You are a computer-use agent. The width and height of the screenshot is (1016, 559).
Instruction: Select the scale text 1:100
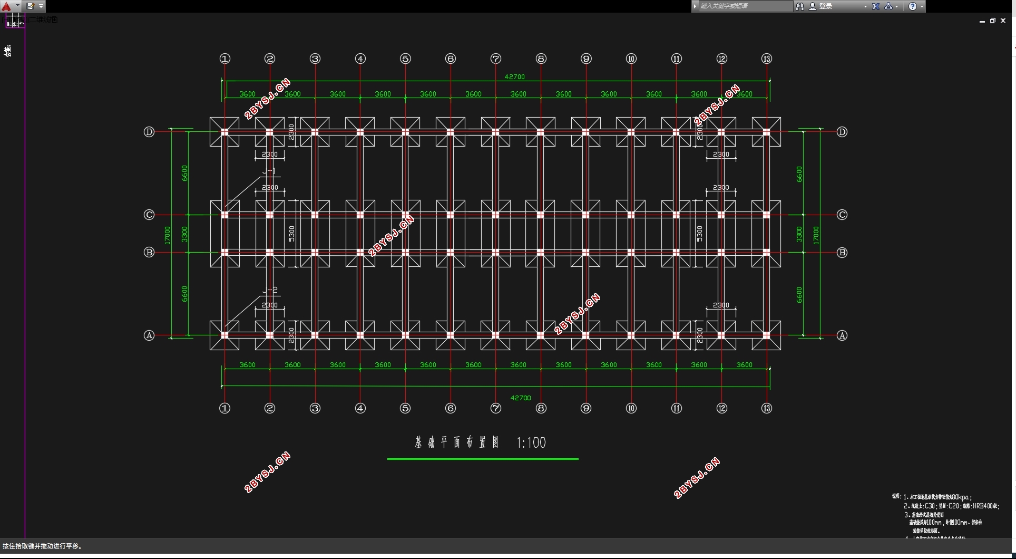[531, 442]
